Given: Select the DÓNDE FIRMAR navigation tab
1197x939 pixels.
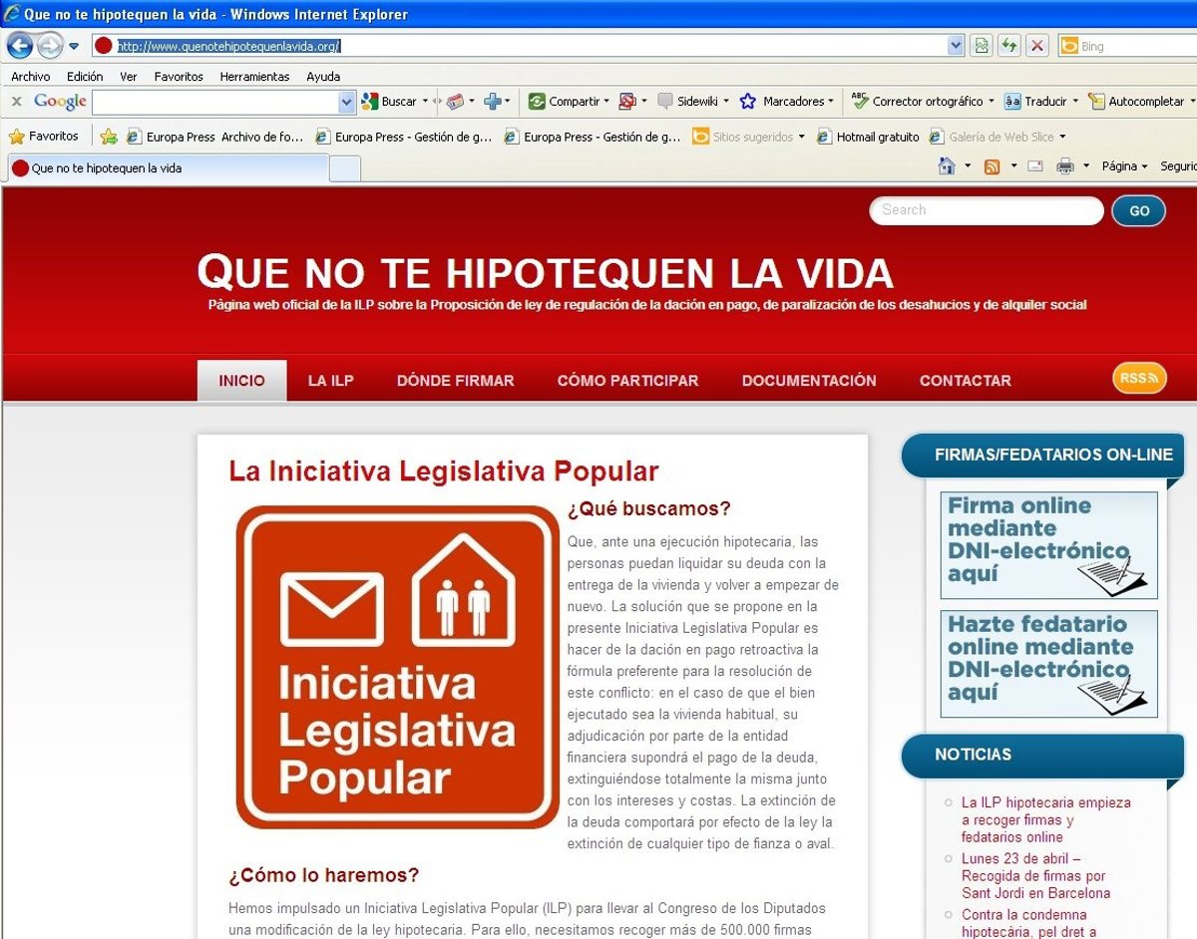Looking at the screenshot, I should pos(455,381).
